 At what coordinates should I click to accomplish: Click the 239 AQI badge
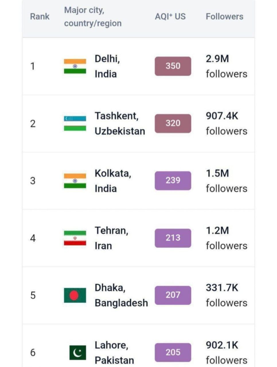(173, 180)
